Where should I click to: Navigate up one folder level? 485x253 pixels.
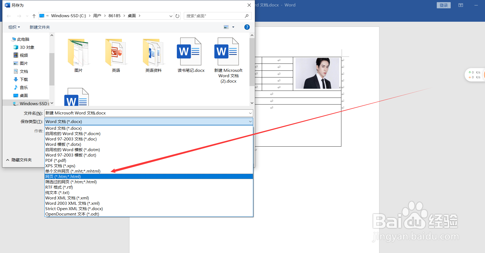click(x=33, y=16)
